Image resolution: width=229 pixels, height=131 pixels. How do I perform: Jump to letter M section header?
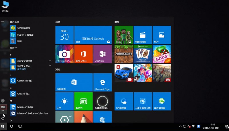[x=11, y=101]
